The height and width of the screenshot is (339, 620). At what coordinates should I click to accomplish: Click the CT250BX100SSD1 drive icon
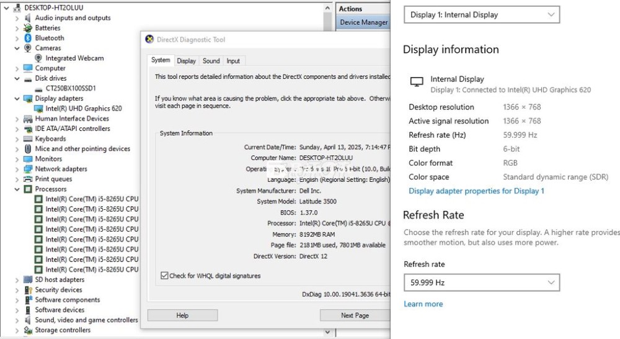click(x=38, y=89)
